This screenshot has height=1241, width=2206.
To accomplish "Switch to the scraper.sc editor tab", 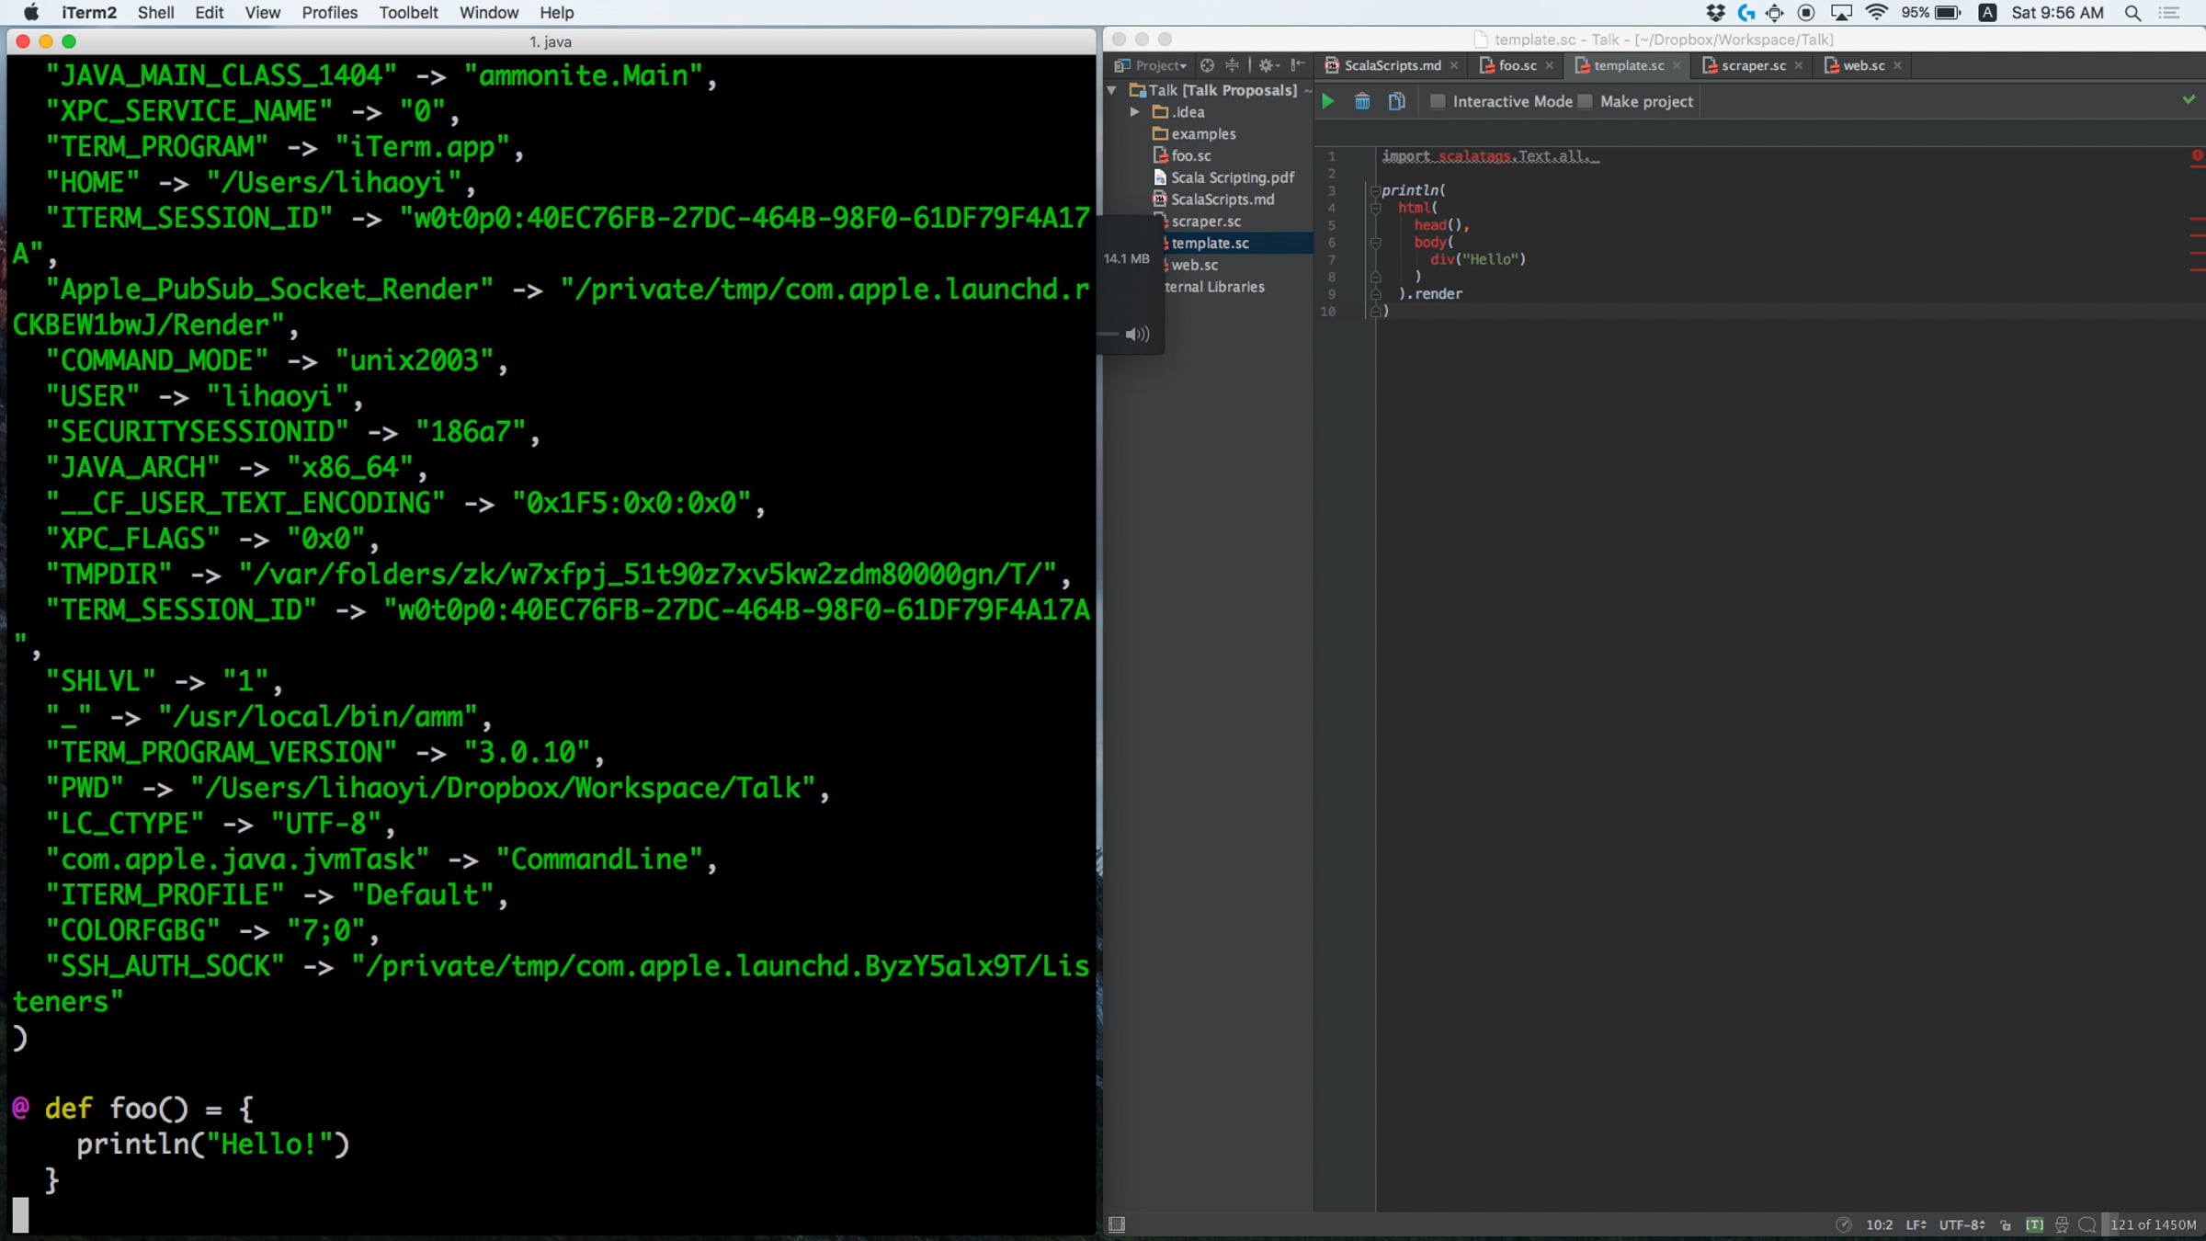I will pyautogui.click(x=1753, y=65).
